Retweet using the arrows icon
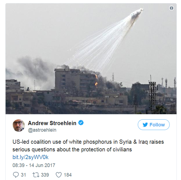 pyautogui.click(x=36, y=175)
